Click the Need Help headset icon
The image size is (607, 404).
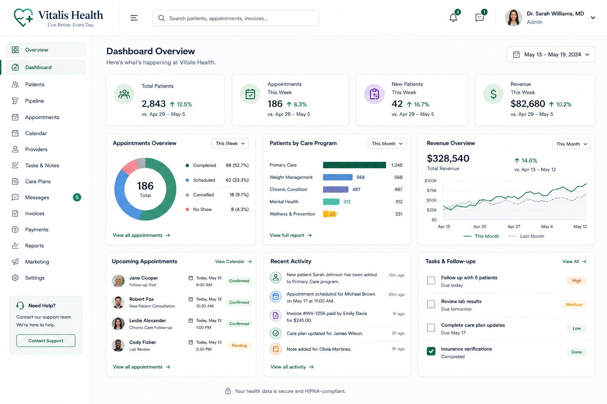[20, 305]
